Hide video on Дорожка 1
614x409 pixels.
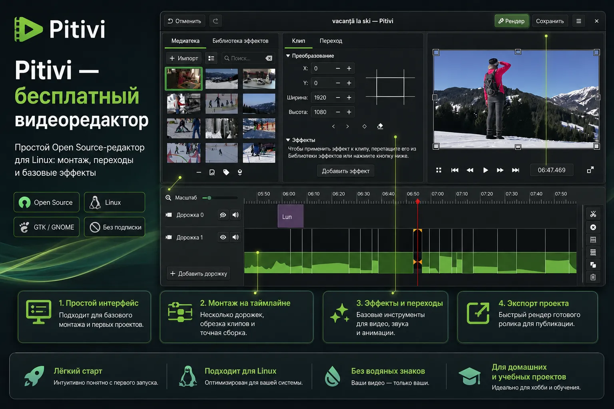point(223,237)
